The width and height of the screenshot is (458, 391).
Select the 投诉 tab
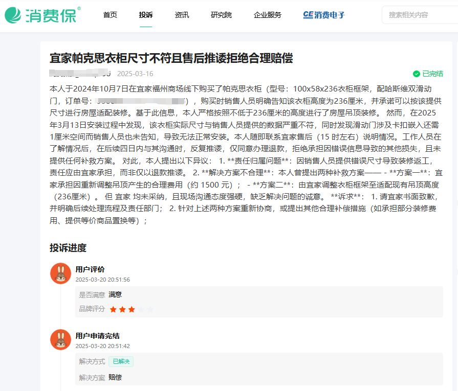pyautogui.click(x=146, y=15)
